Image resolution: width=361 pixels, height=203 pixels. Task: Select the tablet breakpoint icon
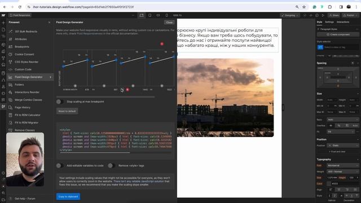(150, 15)
